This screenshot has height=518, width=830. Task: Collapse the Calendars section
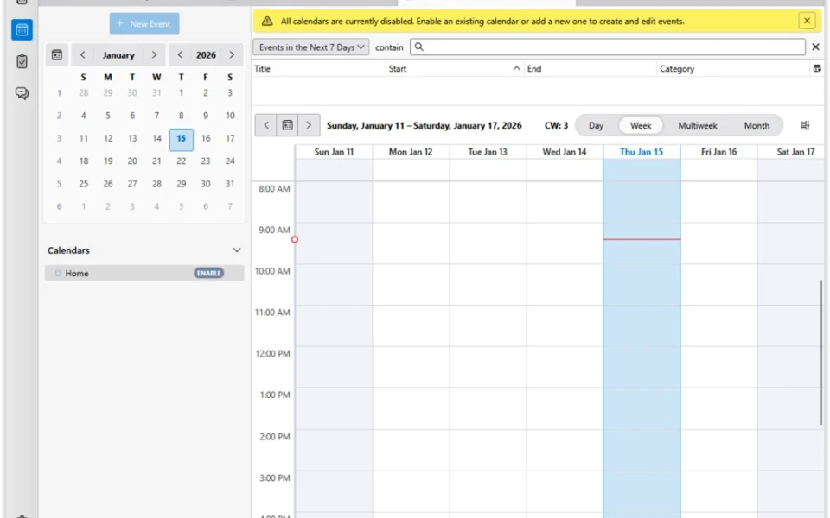(237, 250)
